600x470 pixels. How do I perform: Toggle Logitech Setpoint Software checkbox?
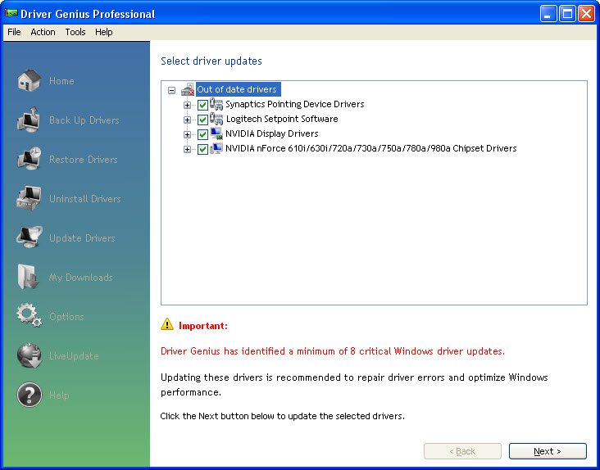(x=202, y=120)
